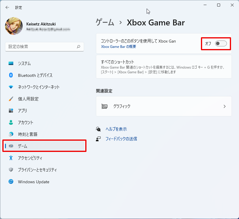
Task: Go to ネットワークとインターネット
Action: point(45,87)
